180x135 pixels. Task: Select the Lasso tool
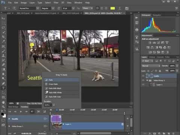3,28
